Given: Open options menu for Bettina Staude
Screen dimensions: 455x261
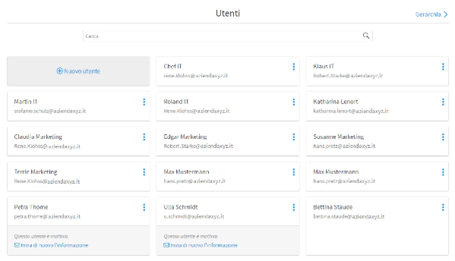Looking at the screenshot, I should pos(443,207).
